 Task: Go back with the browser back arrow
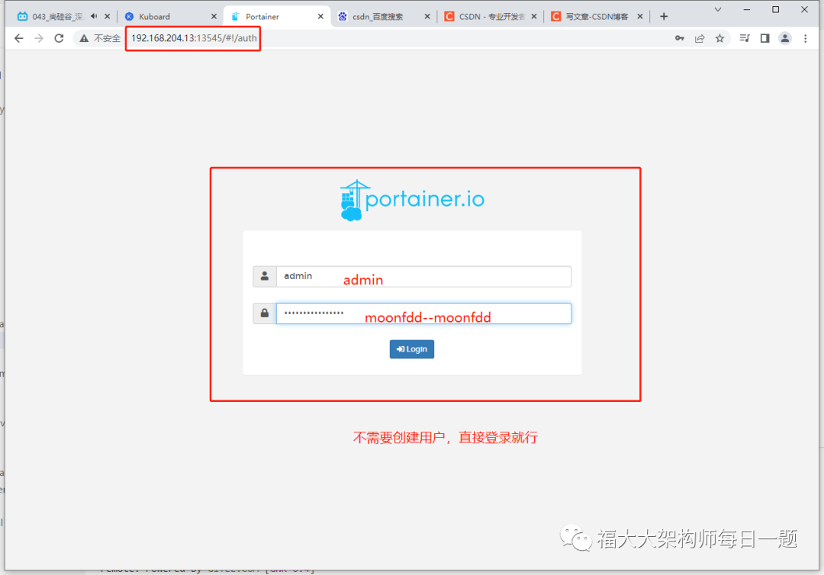coord(19,38)
